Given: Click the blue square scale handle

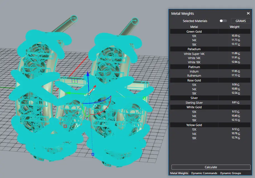Looking at the screenshot, I should pyautogui.click(x=93, y=154).
